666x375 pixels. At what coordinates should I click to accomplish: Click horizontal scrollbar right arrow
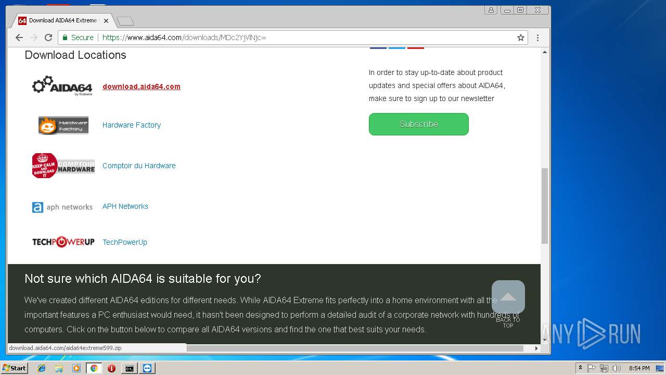[536, 348]
